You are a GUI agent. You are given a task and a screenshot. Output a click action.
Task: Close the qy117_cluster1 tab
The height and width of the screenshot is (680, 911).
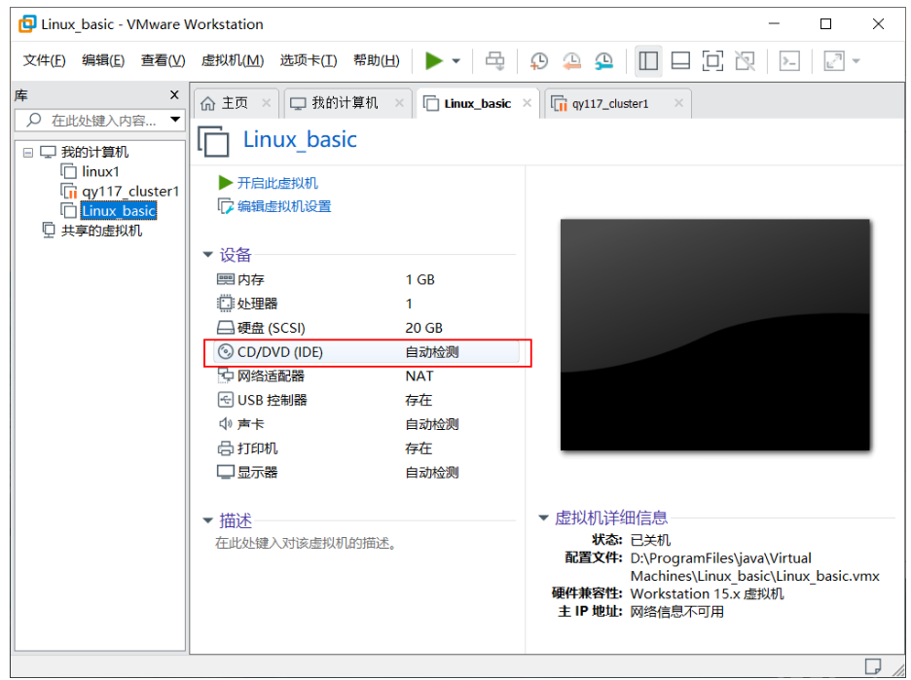(678, 103)
